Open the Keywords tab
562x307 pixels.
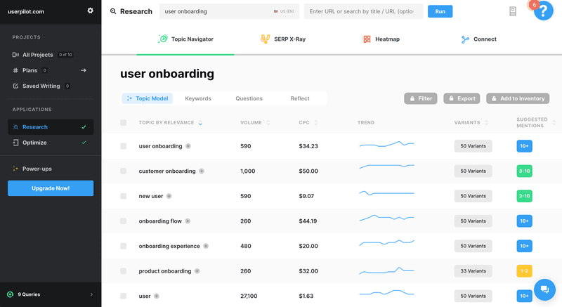pyautogui.click(x=197, y=98)
